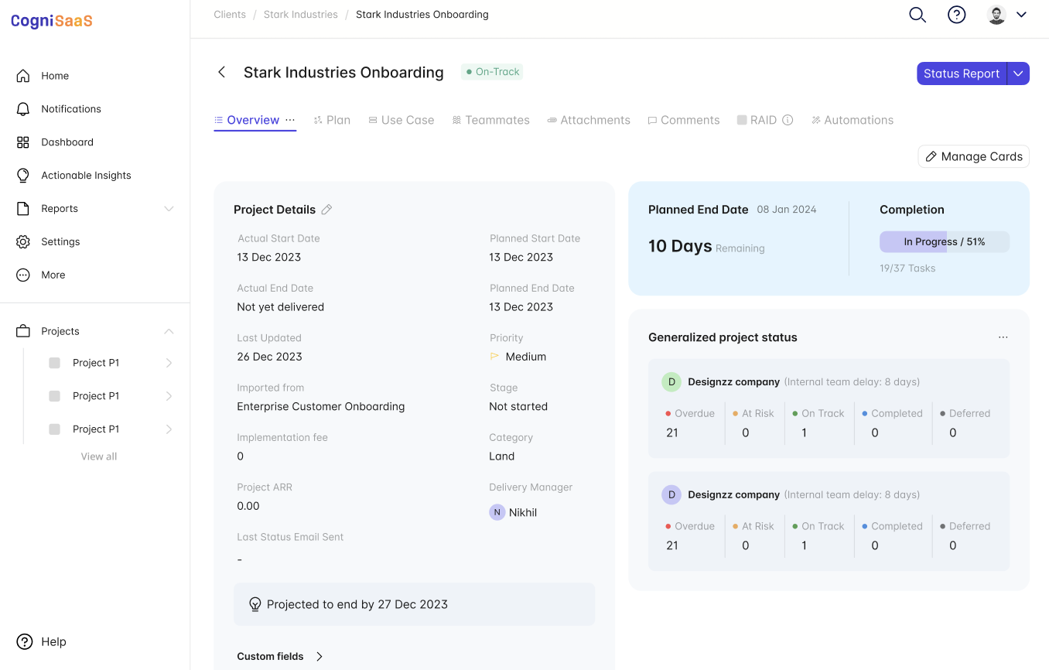Viewport: 1049px width, 670px height.
Task: Open the Overview tab ellipsis menu
Action: (290, 120)
